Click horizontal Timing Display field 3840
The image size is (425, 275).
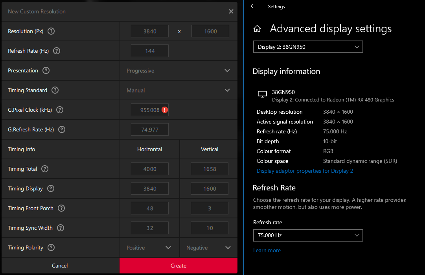[x=150, y=188]
